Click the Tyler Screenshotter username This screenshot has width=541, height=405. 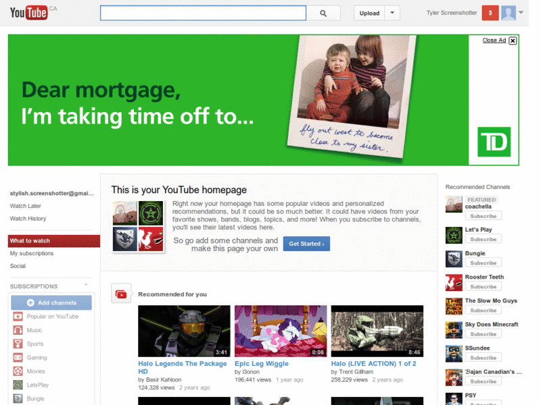click(452, 13)
